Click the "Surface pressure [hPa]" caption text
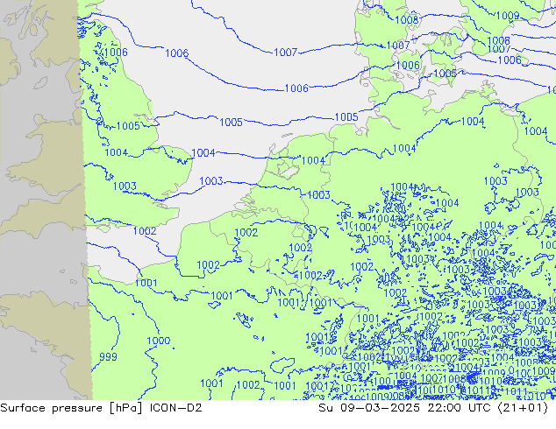Screen dimensions: 556x429 point(70,408)
